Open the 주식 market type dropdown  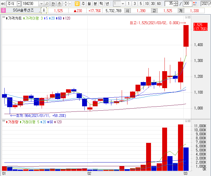point(19,4)
